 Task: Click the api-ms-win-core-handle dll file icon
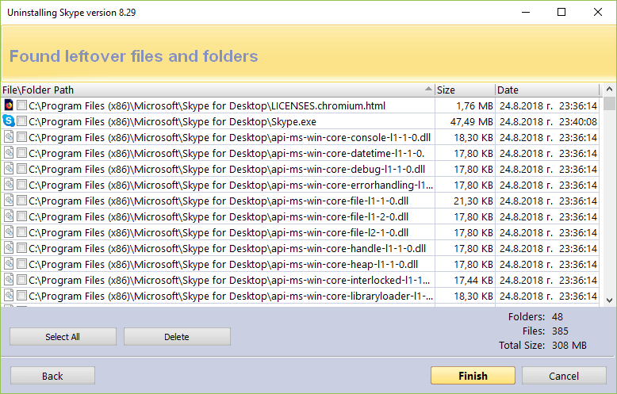9,248
